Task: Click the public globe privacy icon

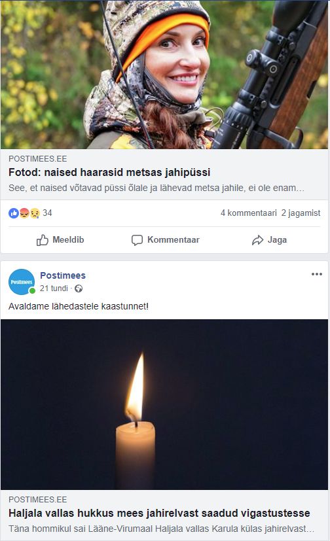Action: point(79,288)
